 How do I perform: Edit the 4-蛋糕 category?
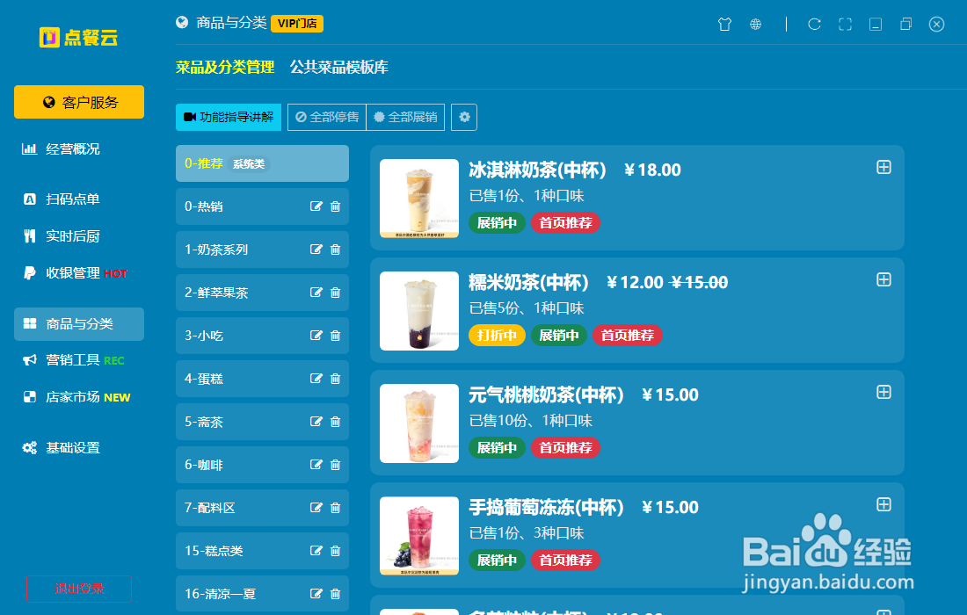click(316, 379)
